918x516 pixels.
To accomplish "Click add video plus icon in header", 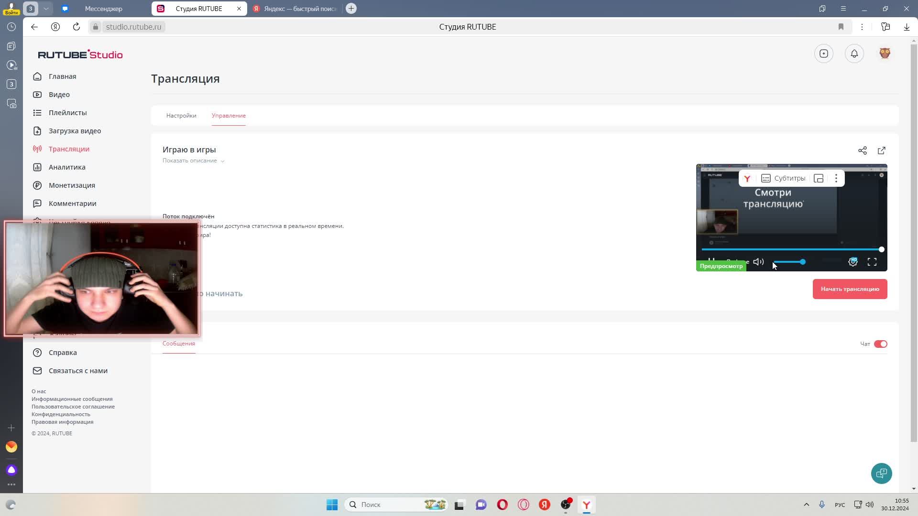I will point(824,54).
